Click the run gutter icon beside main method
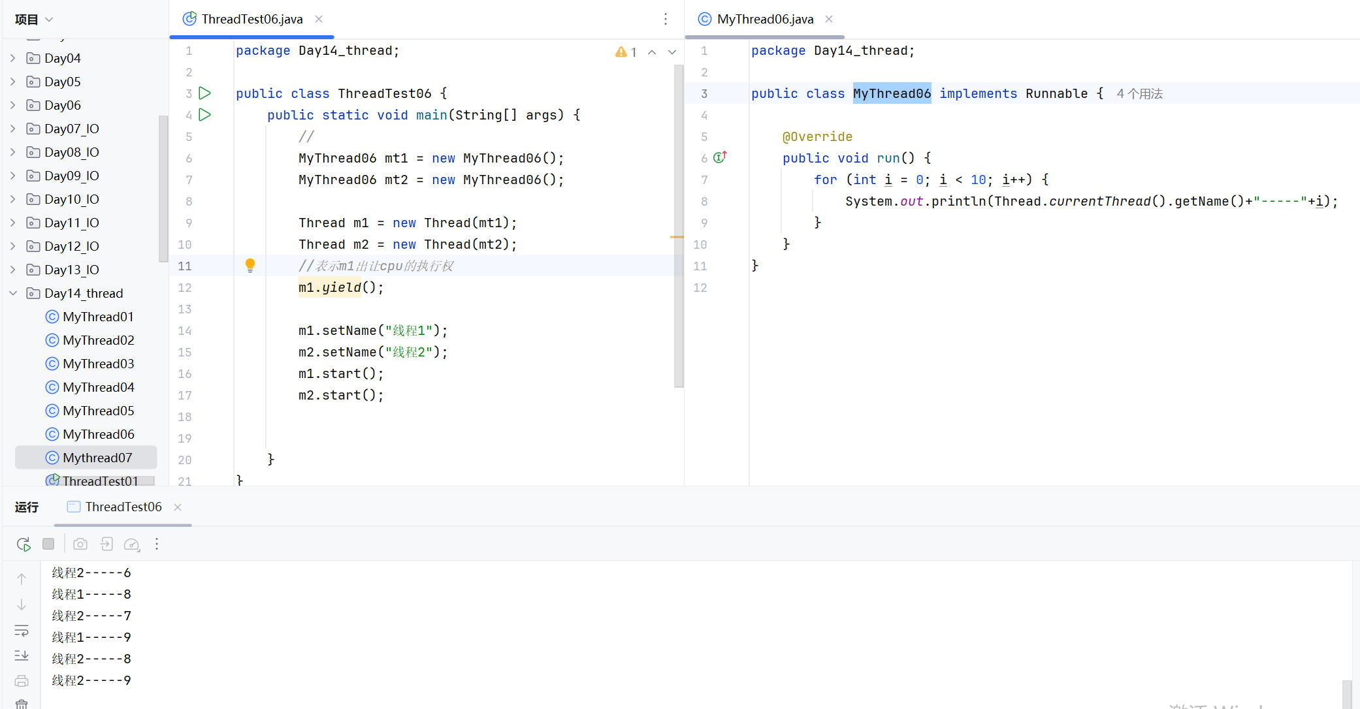 click(204, 115)
